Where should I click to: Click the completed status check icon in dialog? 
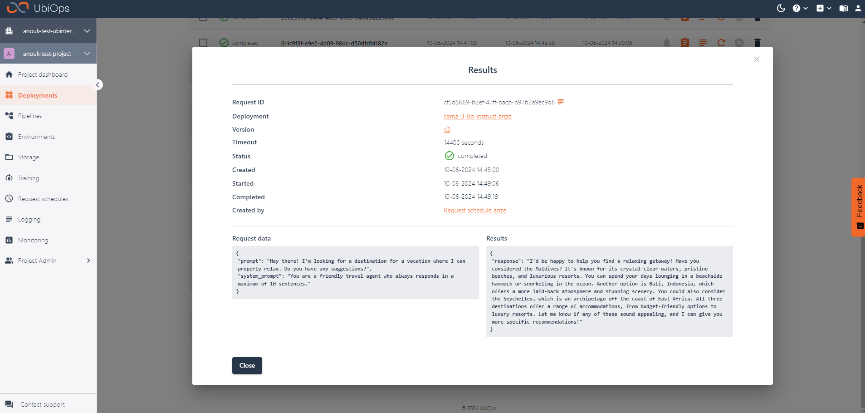(x=449, y=156)
